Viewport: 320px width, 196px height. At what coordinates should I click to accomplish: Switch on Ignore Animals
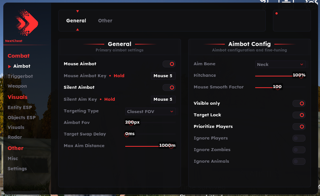pos(299,162)
